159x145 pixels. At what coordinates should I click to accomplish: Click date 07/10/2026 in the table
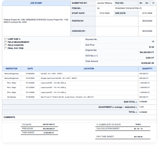pyautogui.click(x=30, y=83)
